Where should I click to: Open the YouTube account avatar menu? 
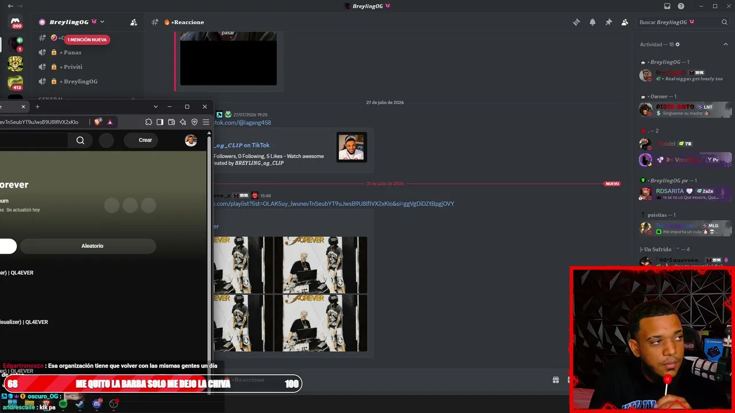(191, 140)
